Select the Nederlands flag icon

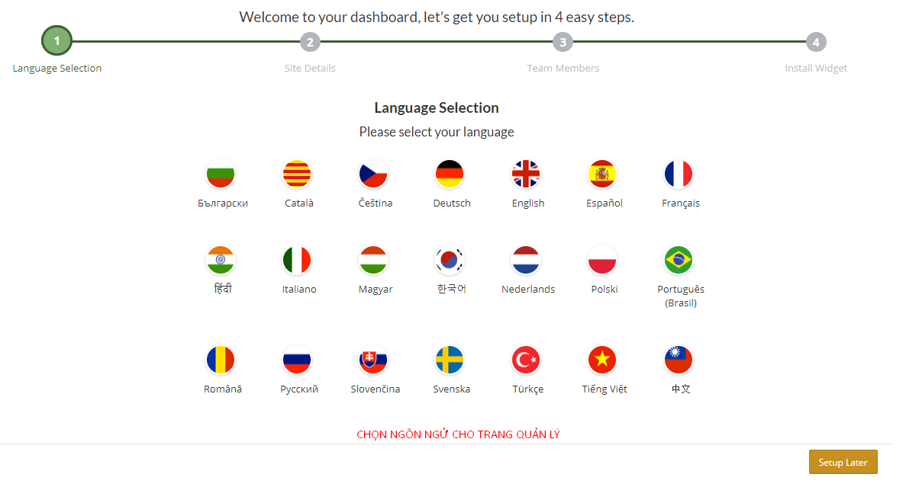click(x=525, y=260)
